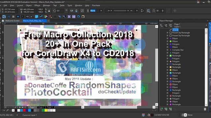
Task: Click the delete trash icon in Object Manager
Action: point(205,109)
